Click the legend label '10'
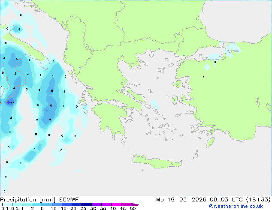 point(54,208)
